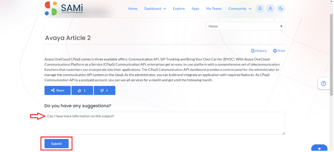Click the scroll-to-top arrow button
This screenshot has height=152, width=334.
click(319, 148)
